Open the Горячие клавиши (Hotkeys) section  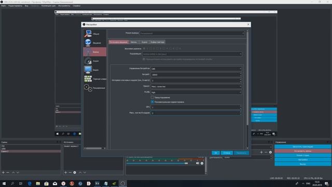(94, 79)
